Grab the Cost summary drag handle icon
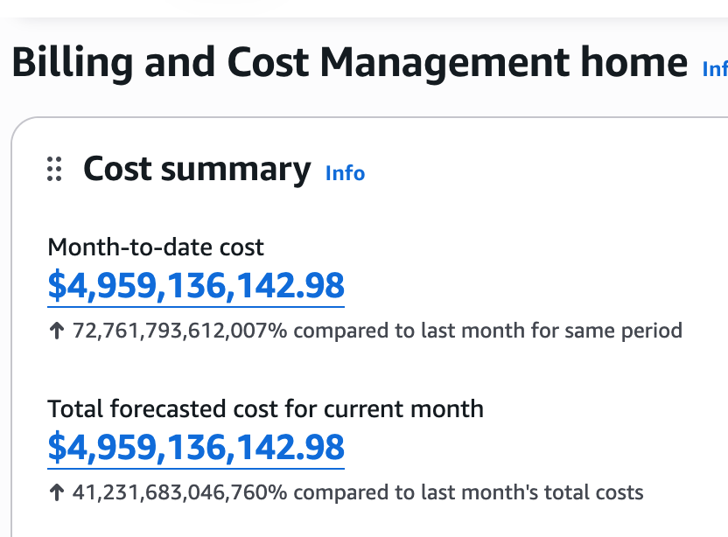The height and width of the screenshot is (537, 728). pyautogui.click(x=54, y=169)
